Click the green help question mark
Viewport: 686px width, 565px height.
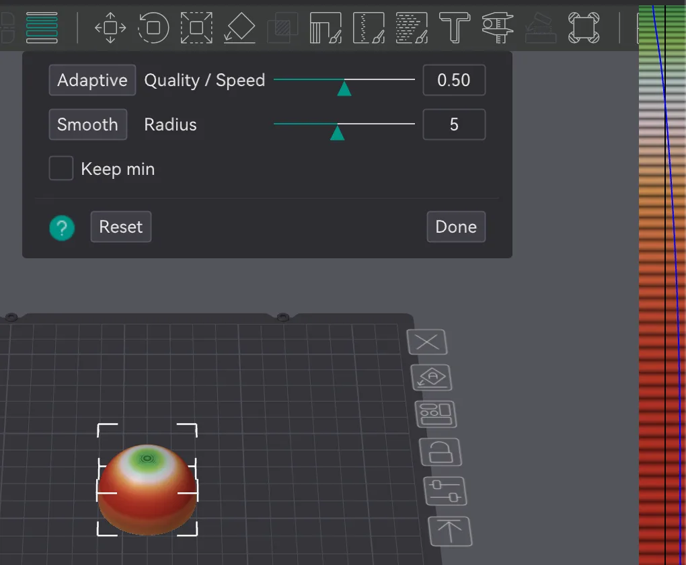pos(62,228)
